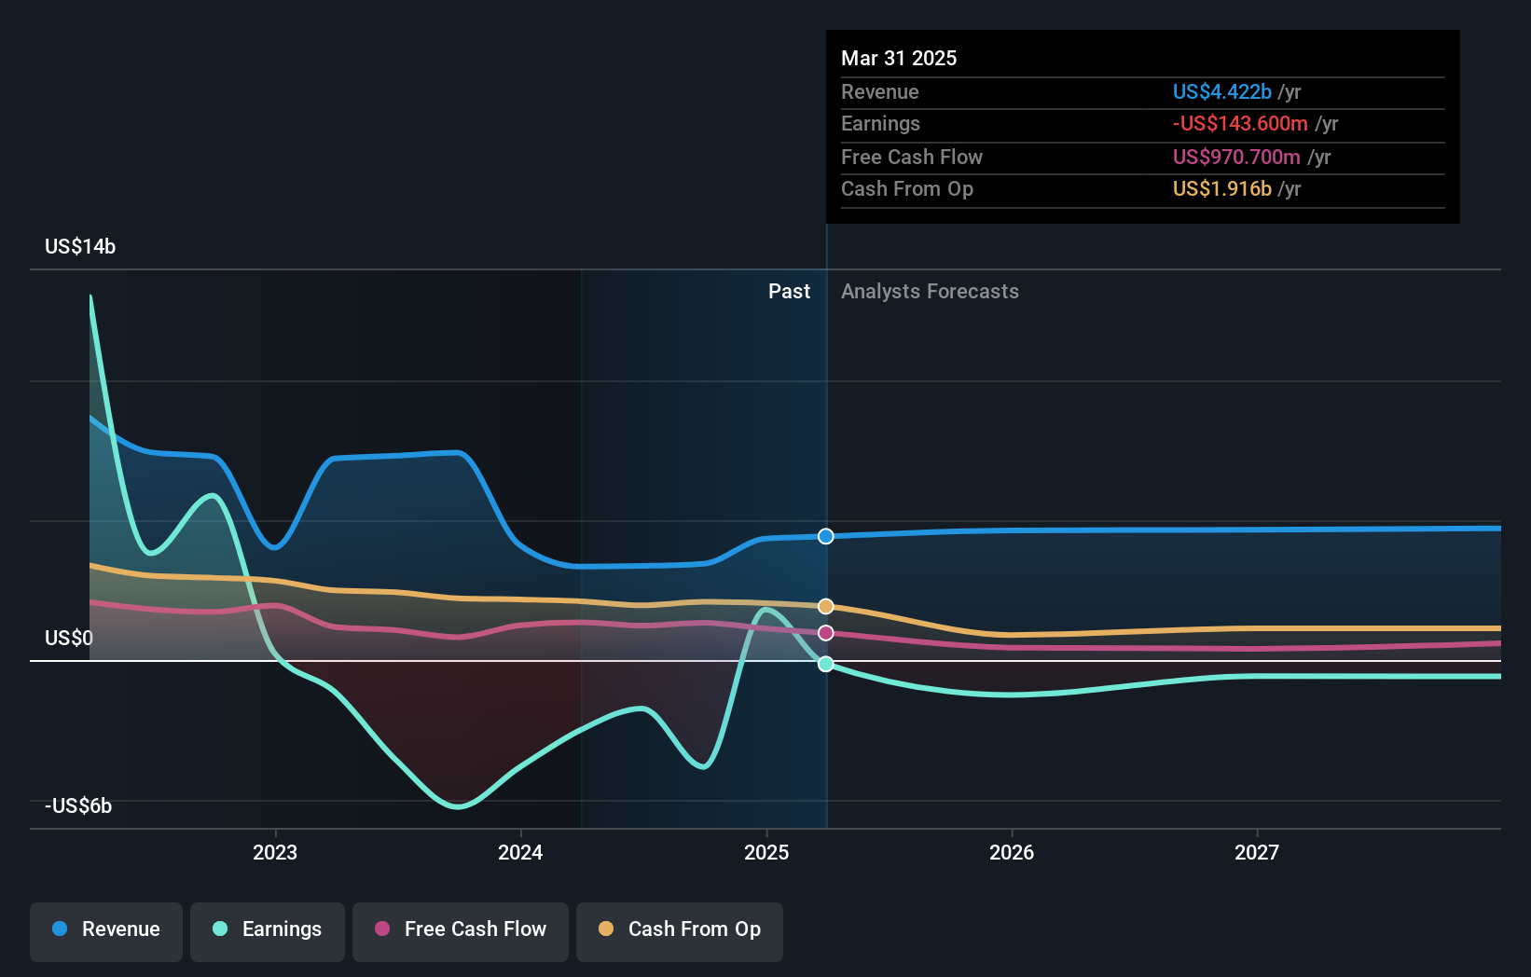Click the -US$6b y-axis label

[x=78, y=806]
